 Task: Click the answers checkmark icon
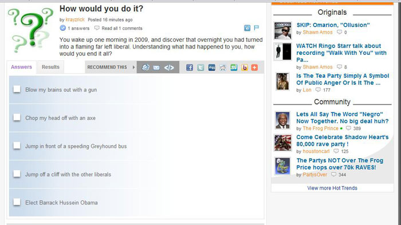point(62,28)
